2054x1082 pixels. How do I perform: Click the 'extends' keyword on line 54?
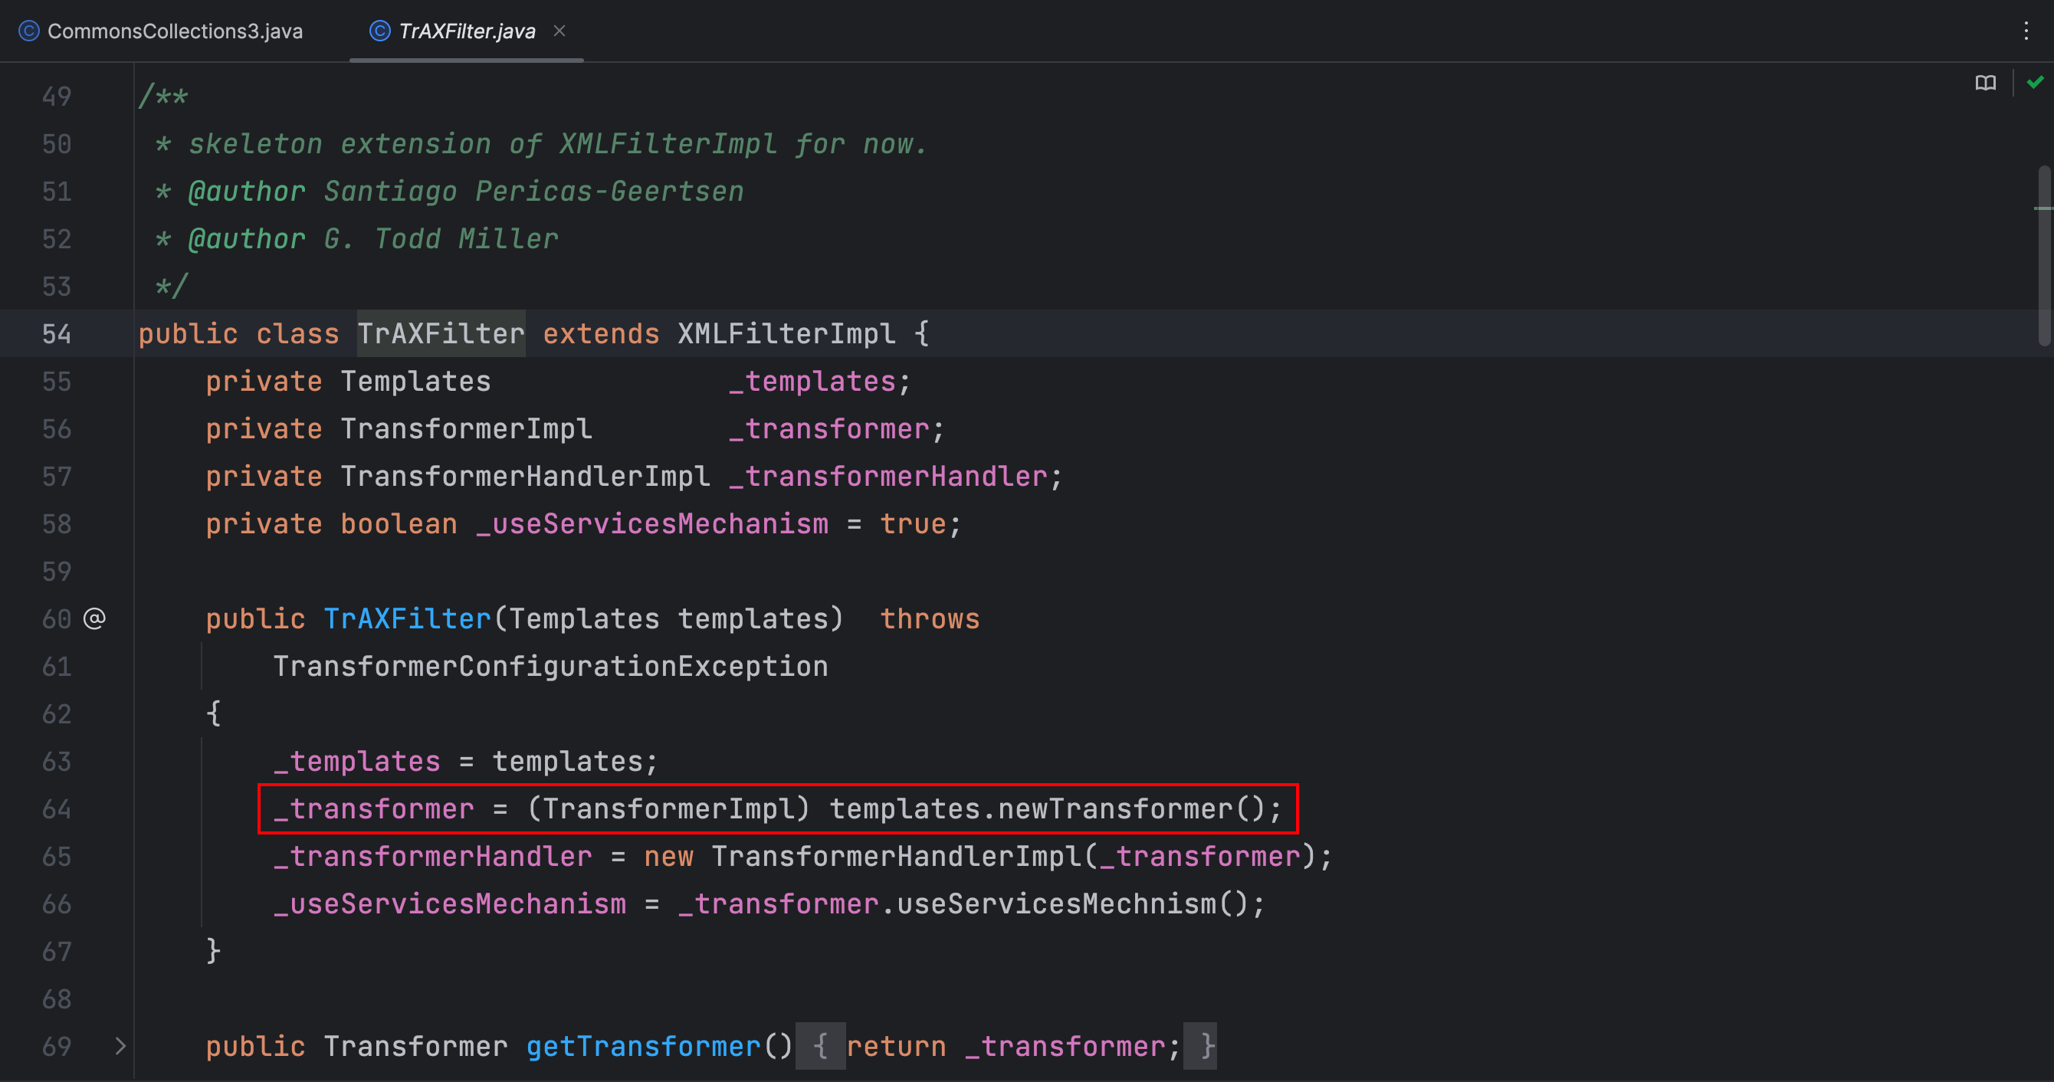[601, 333]
